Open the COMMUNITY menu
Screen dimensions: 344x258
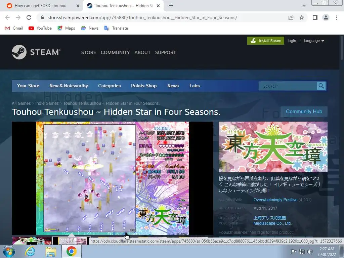(x=115, y=52)
